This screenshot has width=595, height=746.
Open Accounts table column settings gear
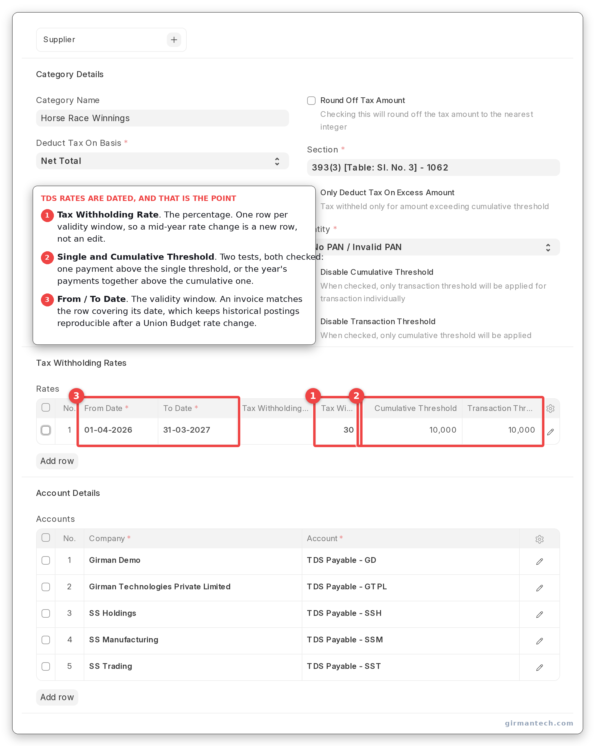[x=539, y=539]
